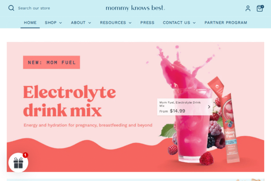The image size is (271, 181).
Task: Open the account profile icon
Action: 248,8
